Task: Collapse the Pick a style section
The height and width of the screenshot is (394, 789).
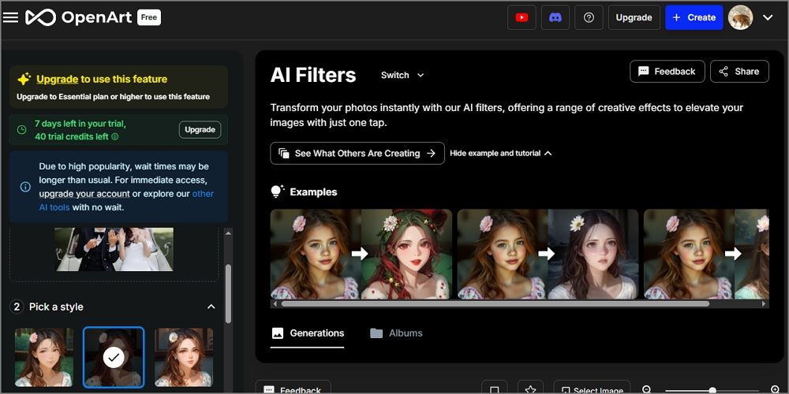Action: [211, 307]
